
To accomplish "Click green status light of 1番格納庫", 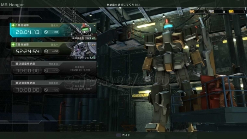I will coord(13,25).
